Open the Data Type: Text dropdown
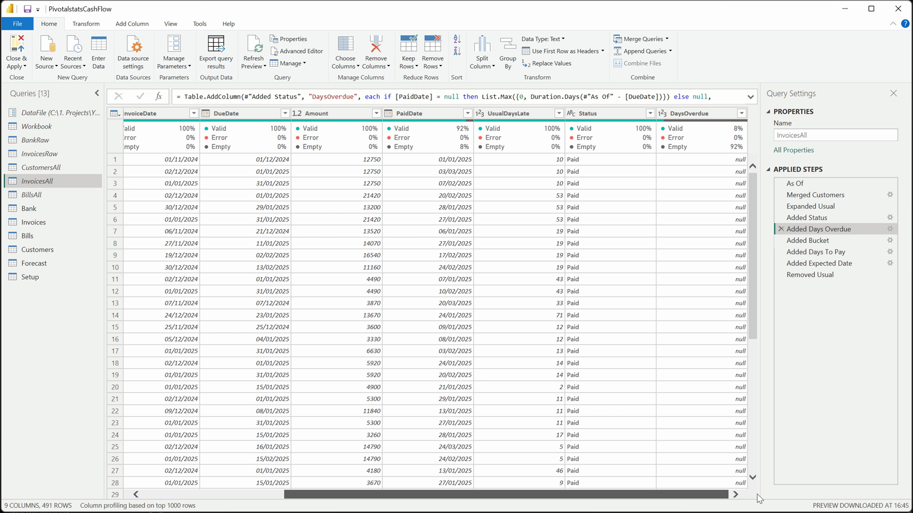Image resolution: width=913 pixels, height=513 pixels. point(543,39)
